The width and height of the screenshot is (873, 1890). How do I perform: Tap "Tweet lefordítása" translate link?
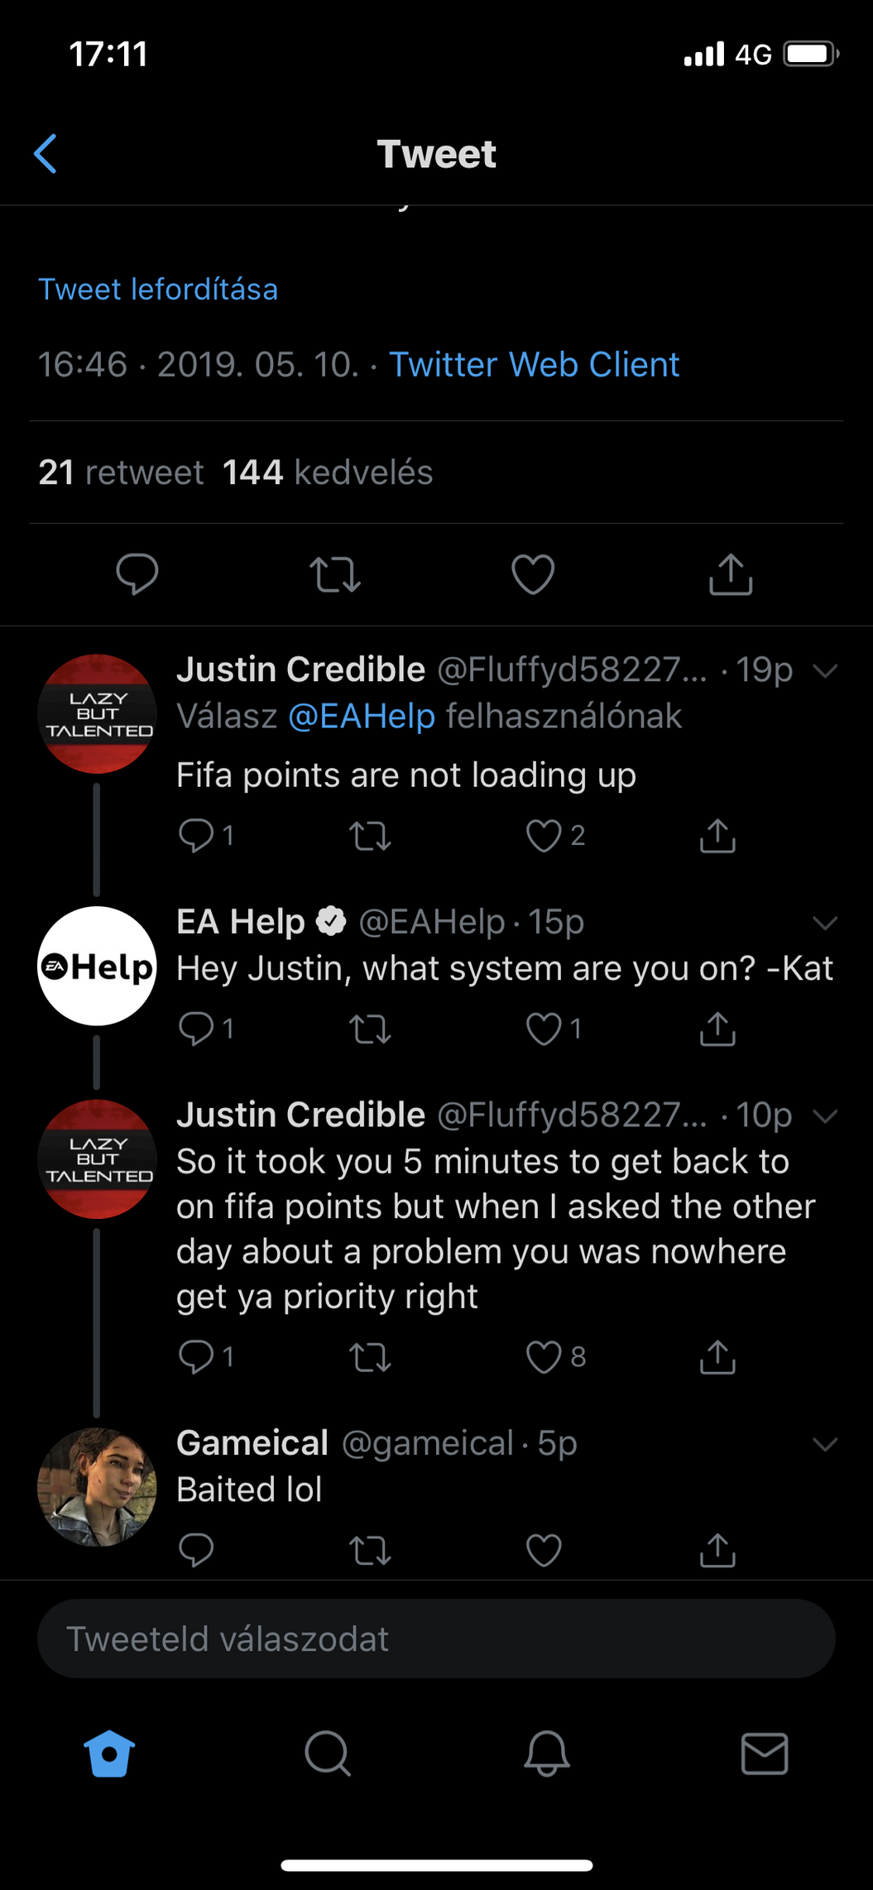tap(158, 290)
